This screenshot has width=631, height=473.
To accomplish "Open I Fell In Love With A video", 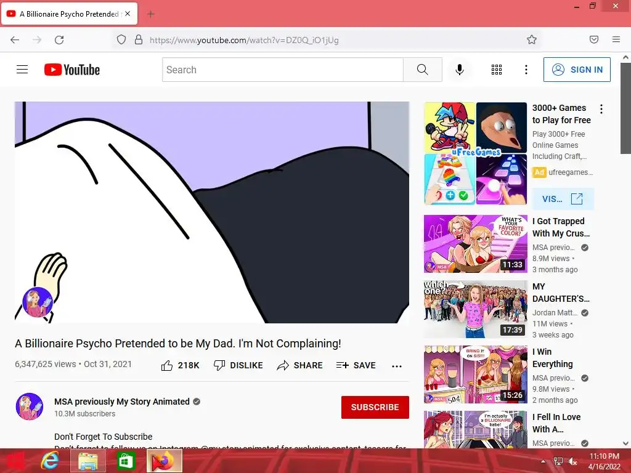I will pyautogui.click(x=556, y=423).
